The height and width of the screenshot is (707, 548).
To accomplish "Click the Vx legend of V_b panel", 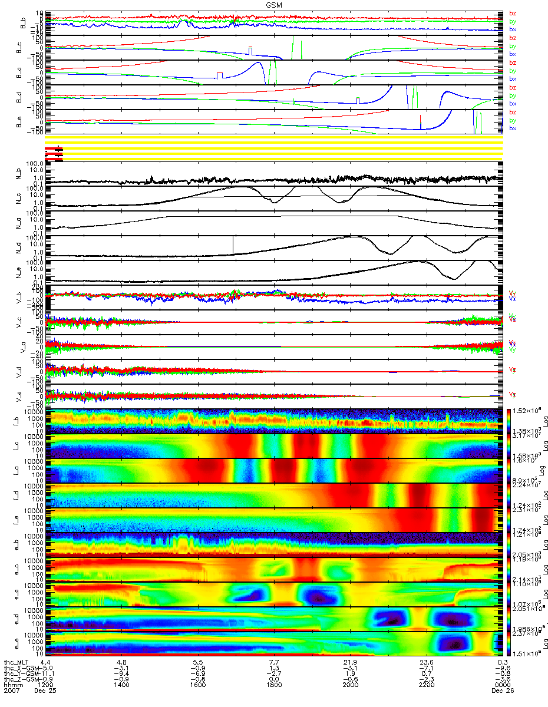I will tap(513, 299).
